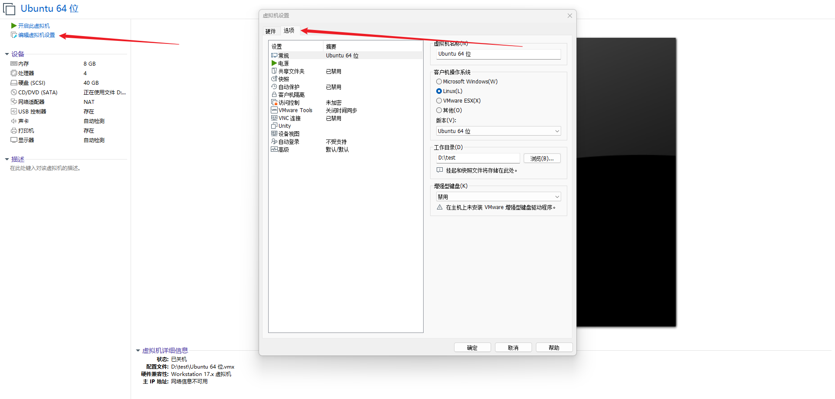Click the printer (打印机) icon
Screen dimensions: 835x399
pos(14,130)
